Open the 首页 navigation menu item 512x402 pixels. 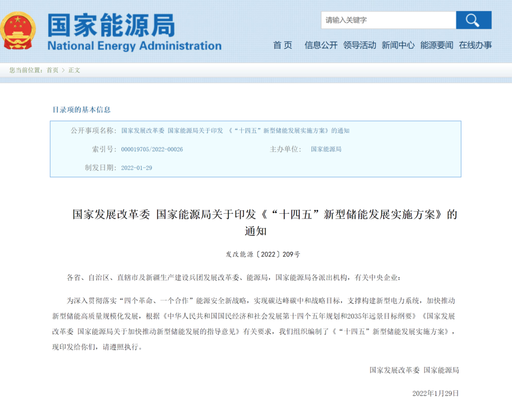(282, 45)
